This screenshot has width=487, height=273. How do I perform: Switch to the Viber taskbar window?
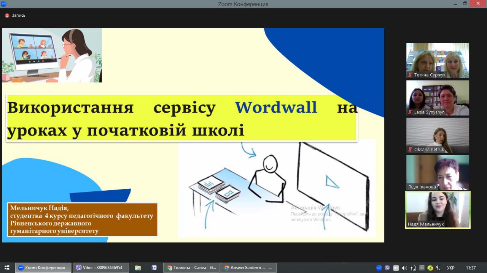(101, 268)
